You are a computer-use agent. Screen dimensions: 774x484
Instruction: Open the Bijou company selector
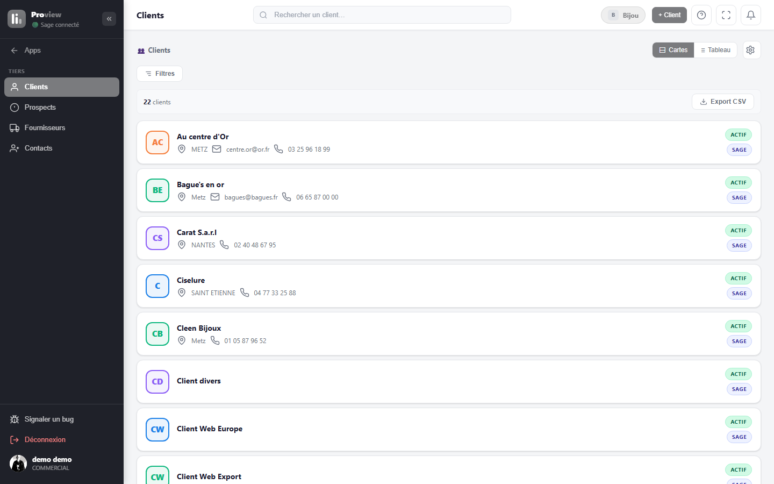(x=623, y=15)
